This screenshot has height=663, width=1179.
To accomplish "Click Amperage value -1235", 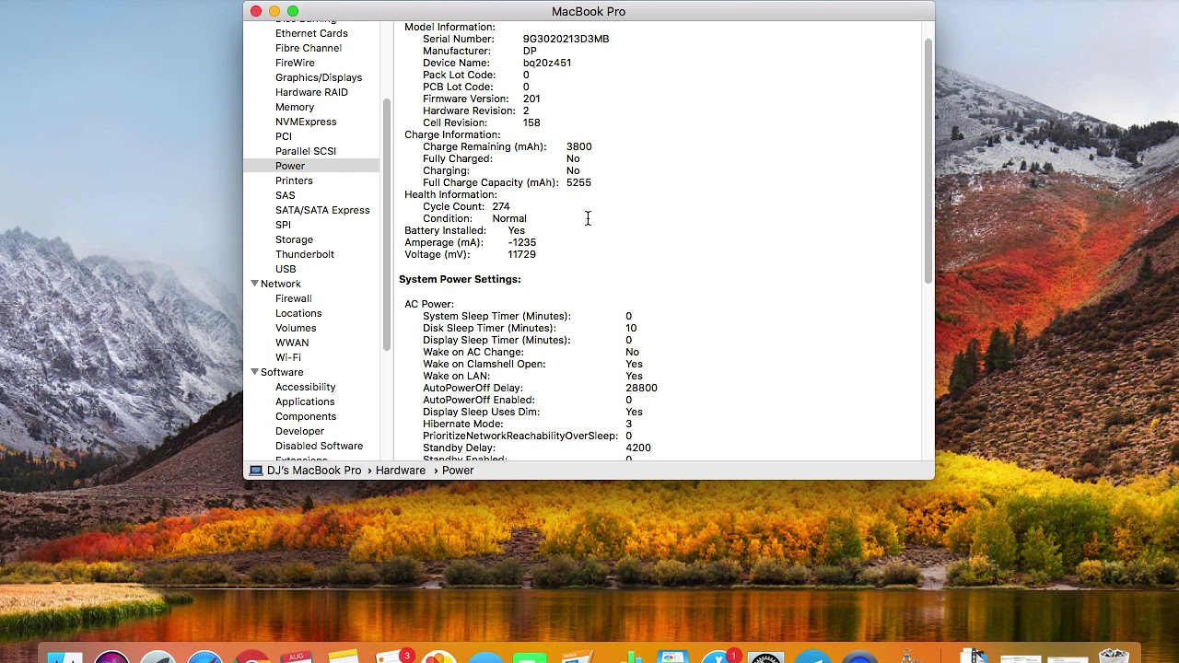I will pyautogui.click(x=522, y=242).
